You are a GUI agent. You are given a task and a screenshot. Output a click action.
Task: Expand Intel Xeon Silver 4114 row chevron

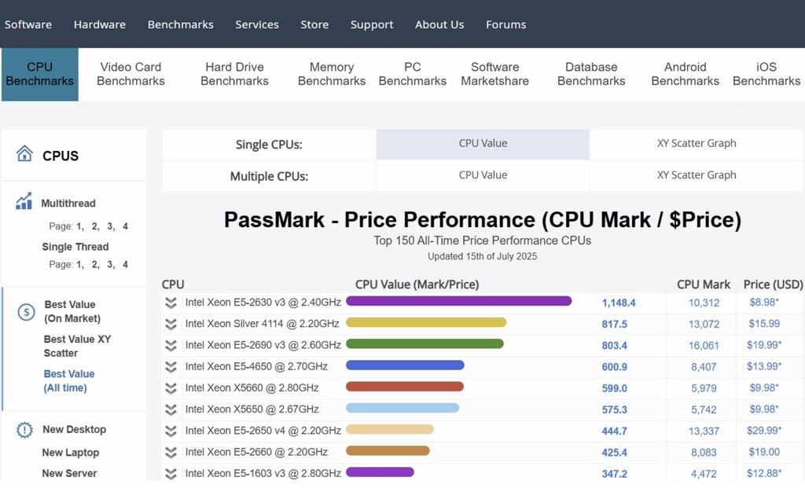[171, 324]
